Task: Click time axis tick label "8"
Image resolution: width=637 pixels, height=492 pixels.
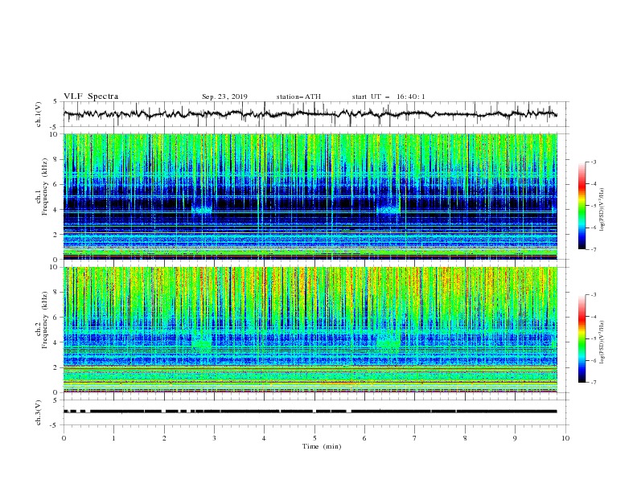Action: tap(465, 438)
